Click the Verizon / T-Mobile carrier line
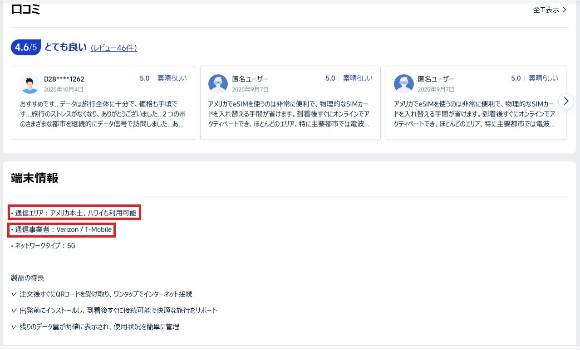580x350 pixels. point(63,230)
